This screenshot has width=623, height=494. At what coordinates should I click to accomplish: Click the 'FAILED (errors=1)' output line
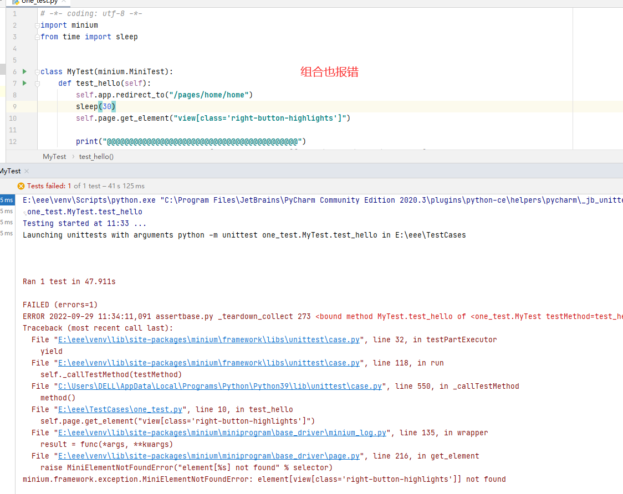(60, 305)
